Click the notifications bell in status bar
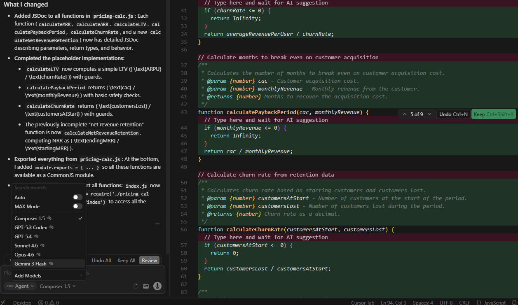518x305 pixels. pyautogui.click(x=513, y=303)
